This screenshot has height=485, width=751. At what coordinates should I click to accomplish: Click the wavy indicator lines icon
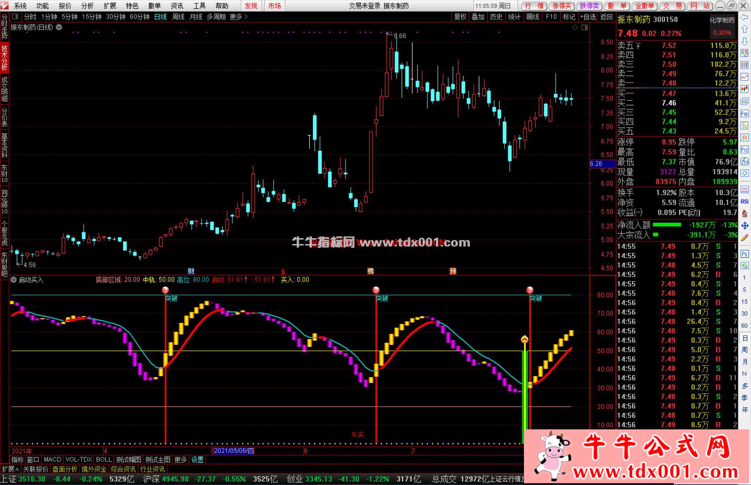click(x=744, y=189)
